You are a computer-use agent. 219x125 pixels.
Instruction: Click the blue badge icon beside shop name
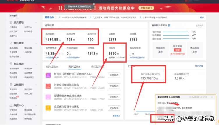click(x=169, y=25)
